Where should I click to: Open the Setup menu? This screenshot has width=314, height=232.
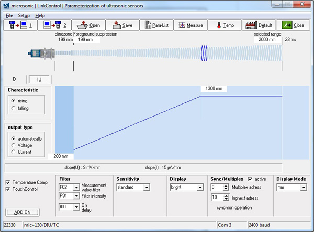pos(24,15)
